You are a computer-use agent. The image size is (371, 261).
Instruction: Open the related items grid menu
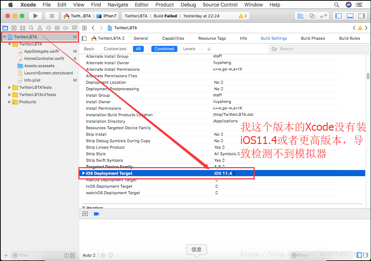tap(85, 28)
